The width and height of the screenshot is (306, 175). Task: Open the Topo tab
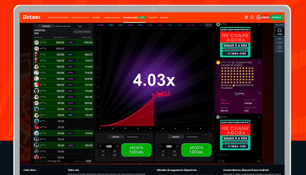coord(80,26)
